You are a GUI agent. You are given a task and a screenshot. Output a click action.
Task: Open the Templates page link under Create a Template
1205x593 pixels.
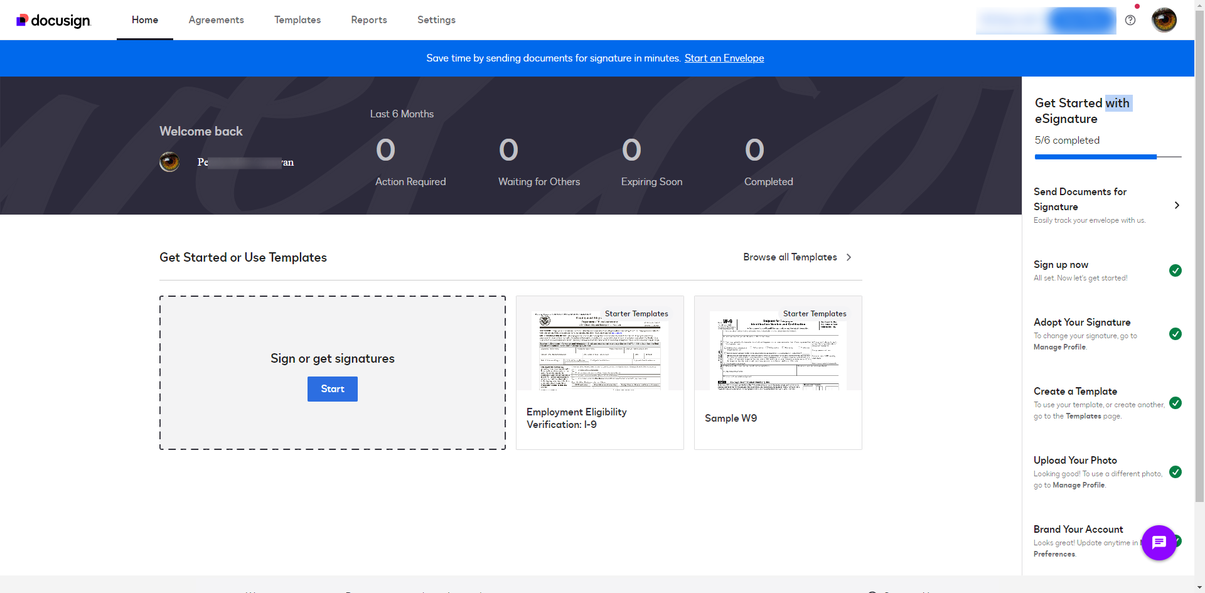coord(1083,416)
